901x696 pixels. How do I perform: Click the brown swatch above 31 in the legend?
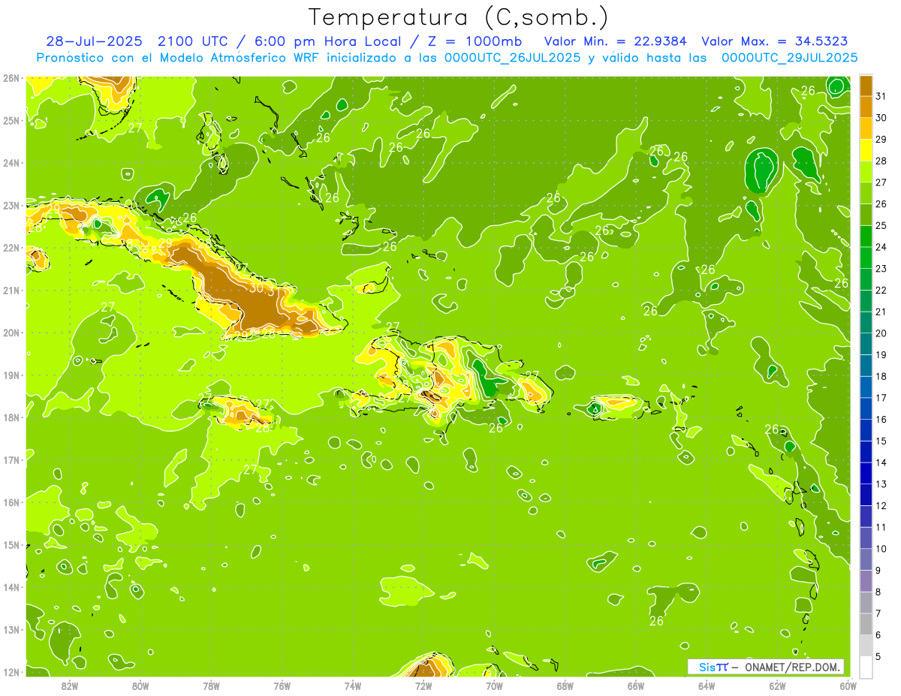click(x=866, y=86)
